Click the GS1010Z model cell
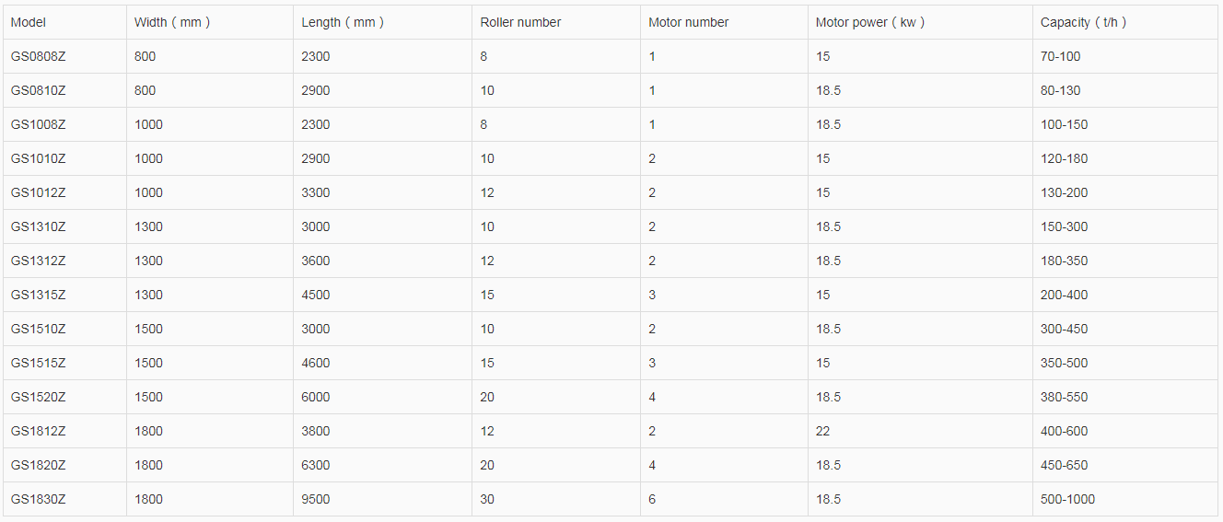Viewport: 1223px width, 522px height. 39,158
